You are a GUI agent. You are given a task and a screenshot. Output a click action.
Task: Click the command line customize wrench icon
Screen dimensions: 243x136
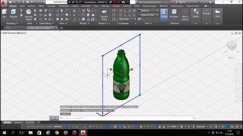tap(57, 118)
